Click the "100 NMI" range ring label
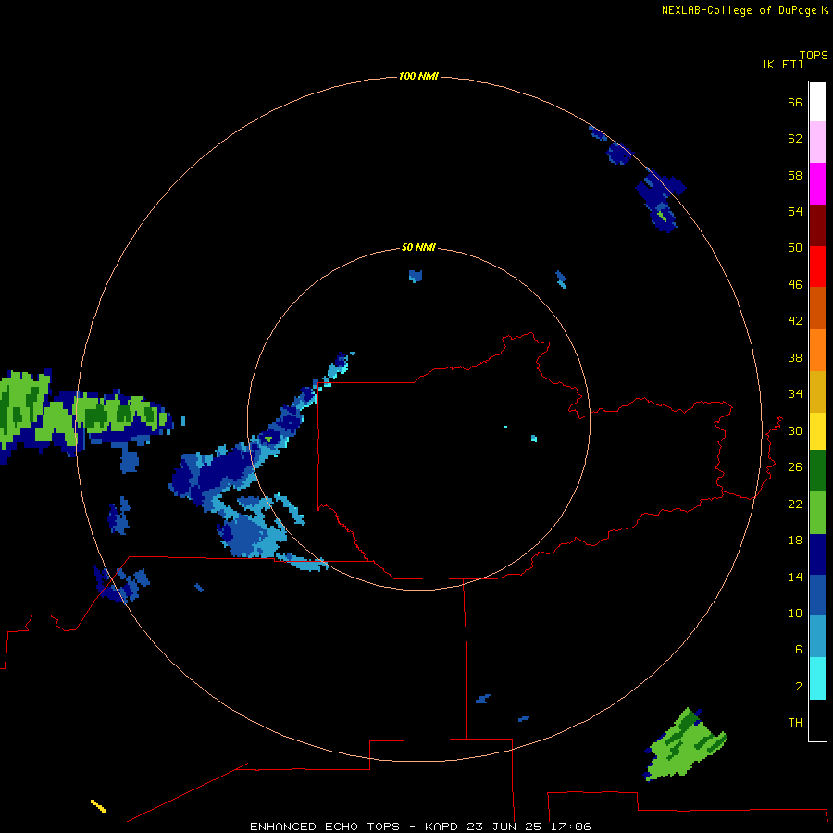This screenshot has height=833, width=833. click(418, 77)
